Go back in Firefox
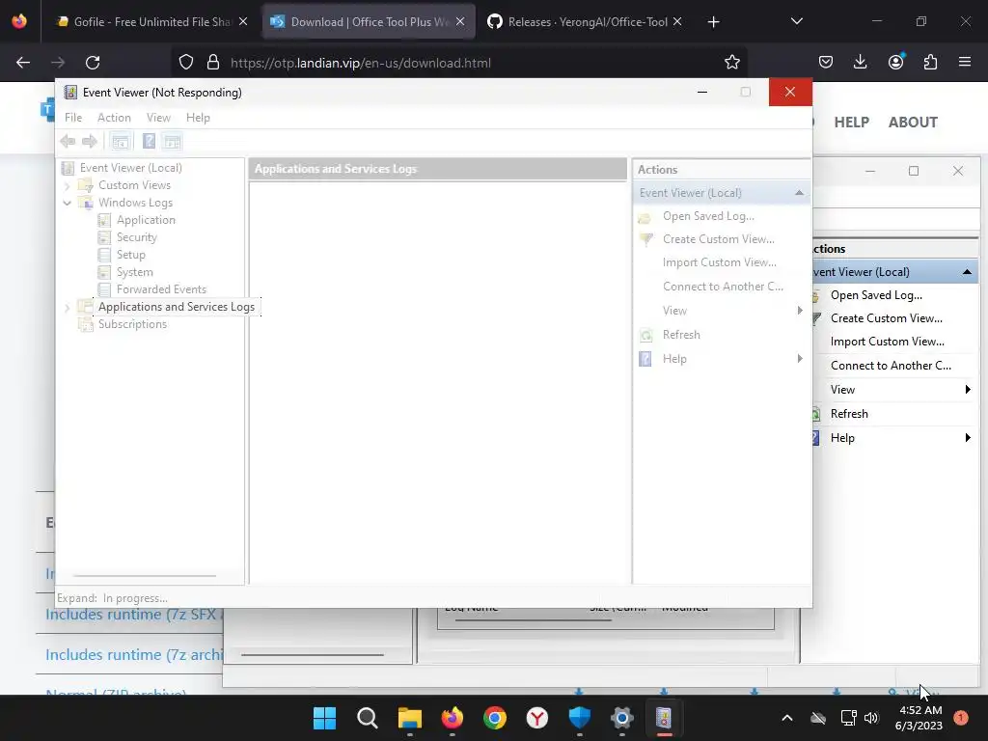988x741 pixels. click(23, 63)
